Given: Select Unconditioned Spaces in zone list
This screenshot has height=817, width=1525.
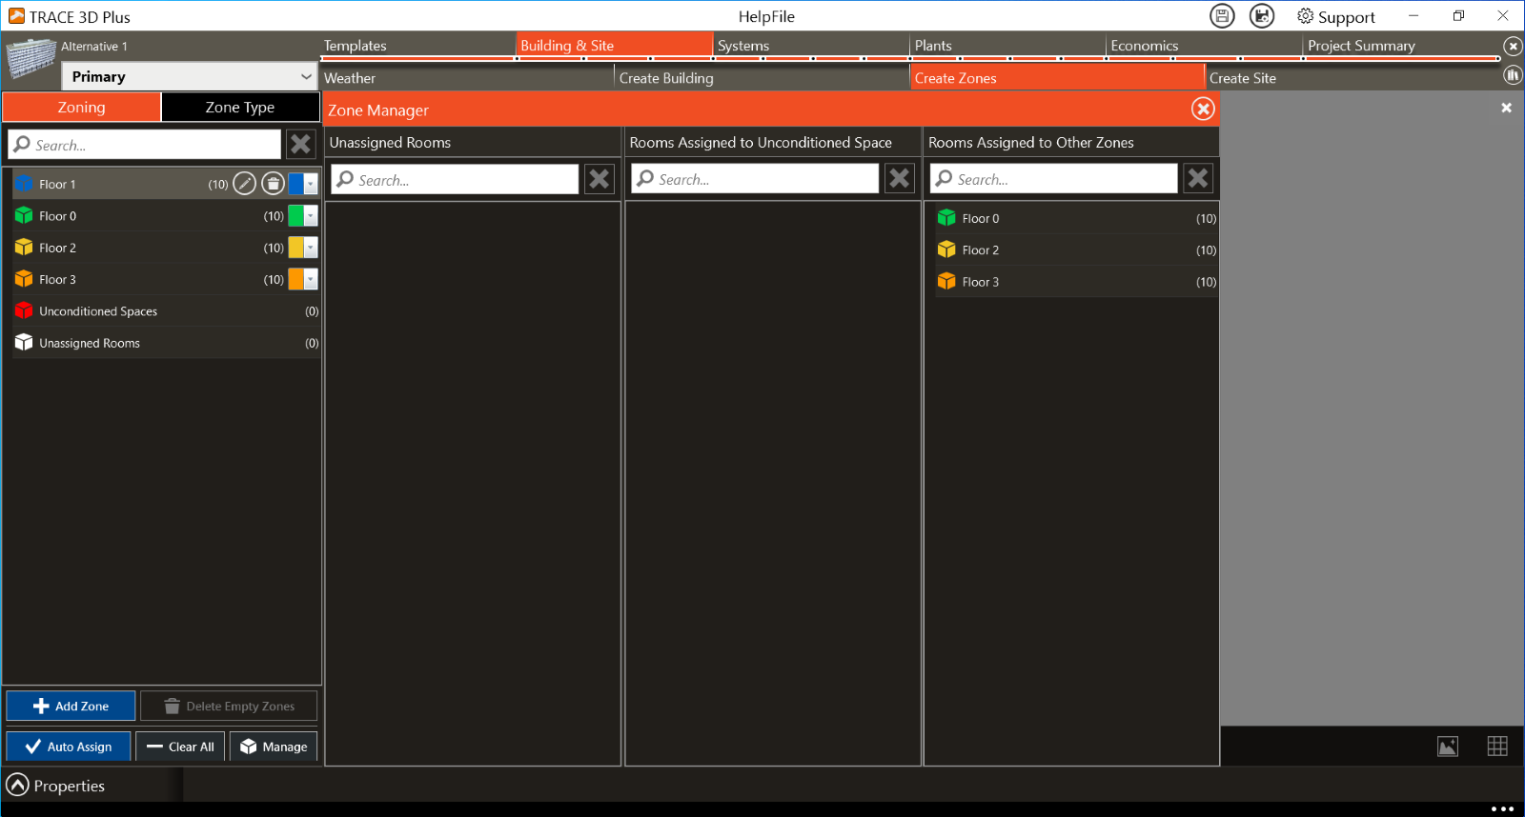Looking at the screenshot, I should (x=98, y=311).
